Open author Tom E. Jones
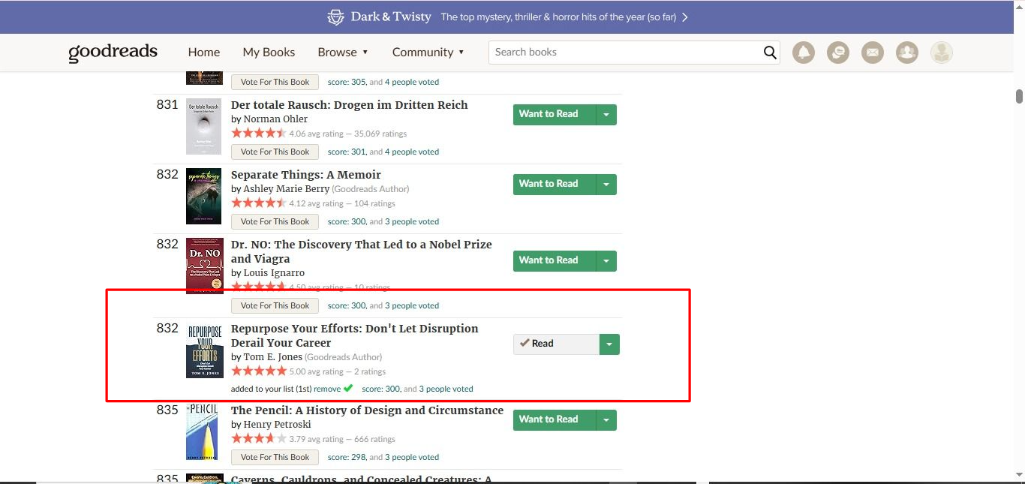This screenshot has height=484, width=1025. pyautogui.click(x=272, y=356)
